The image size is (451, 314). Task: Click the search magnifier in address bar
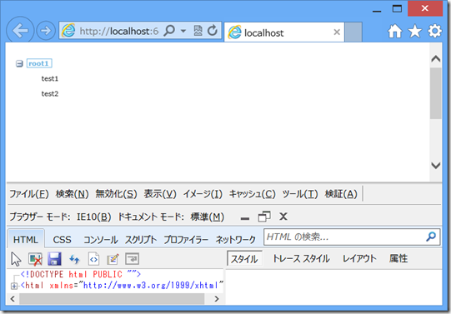(x=169, y=30)
